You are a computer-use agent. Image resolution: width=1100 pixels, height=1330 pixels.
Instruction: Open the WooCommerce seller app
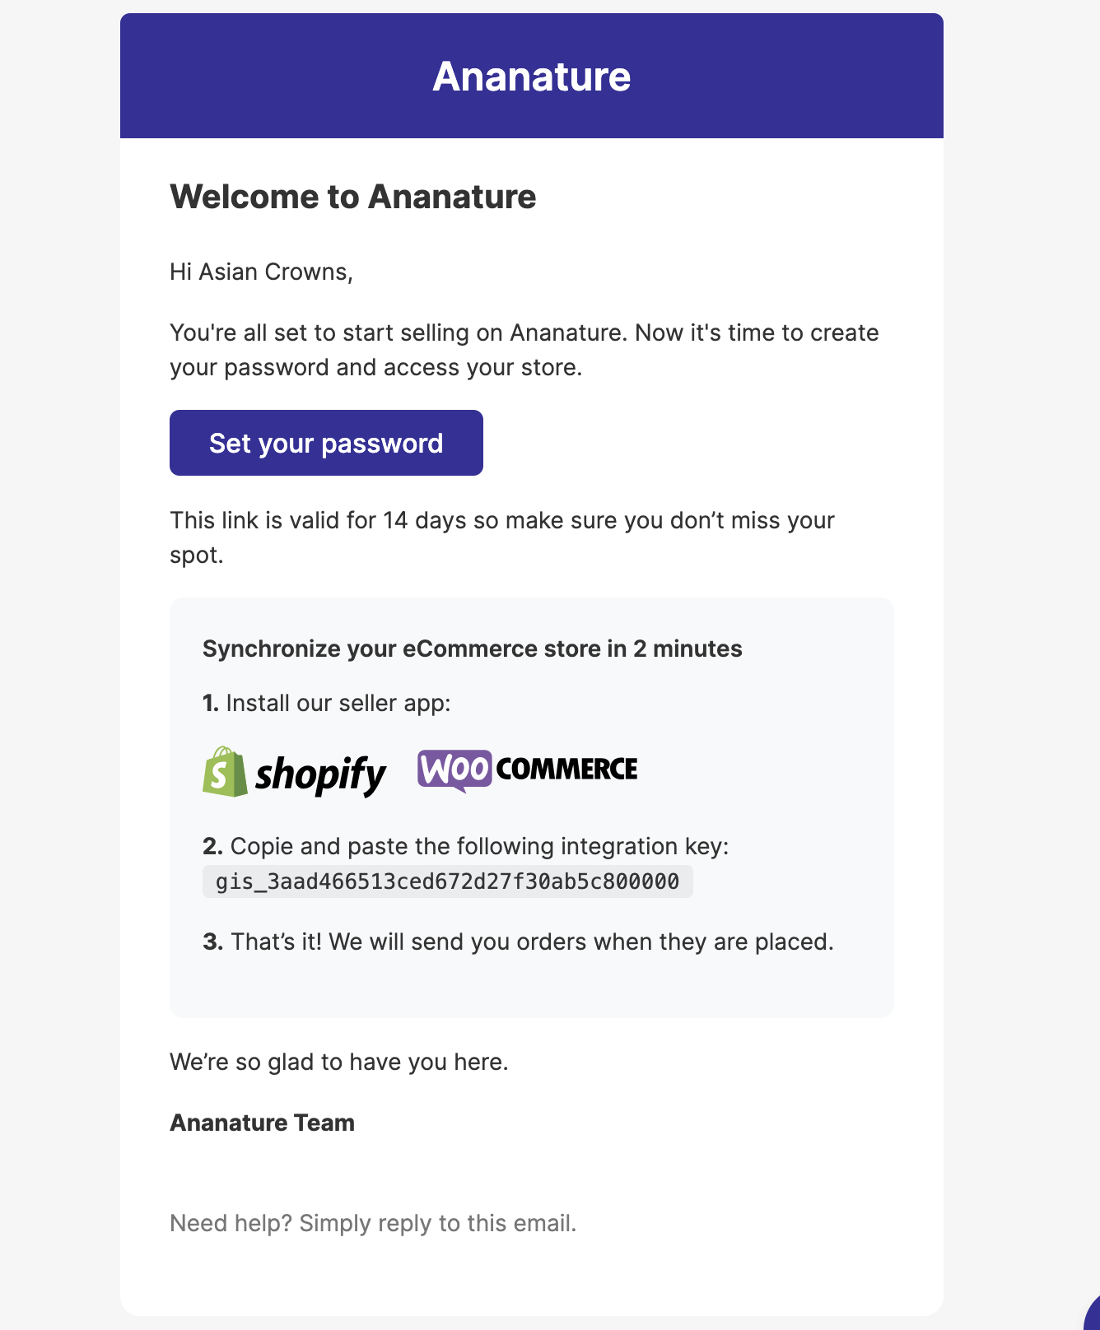tap(528, 768)
